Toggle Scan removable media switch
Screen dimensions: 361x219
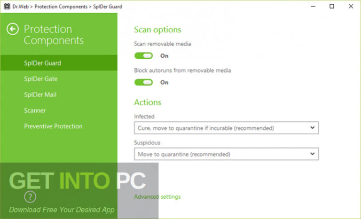point(144,56)
